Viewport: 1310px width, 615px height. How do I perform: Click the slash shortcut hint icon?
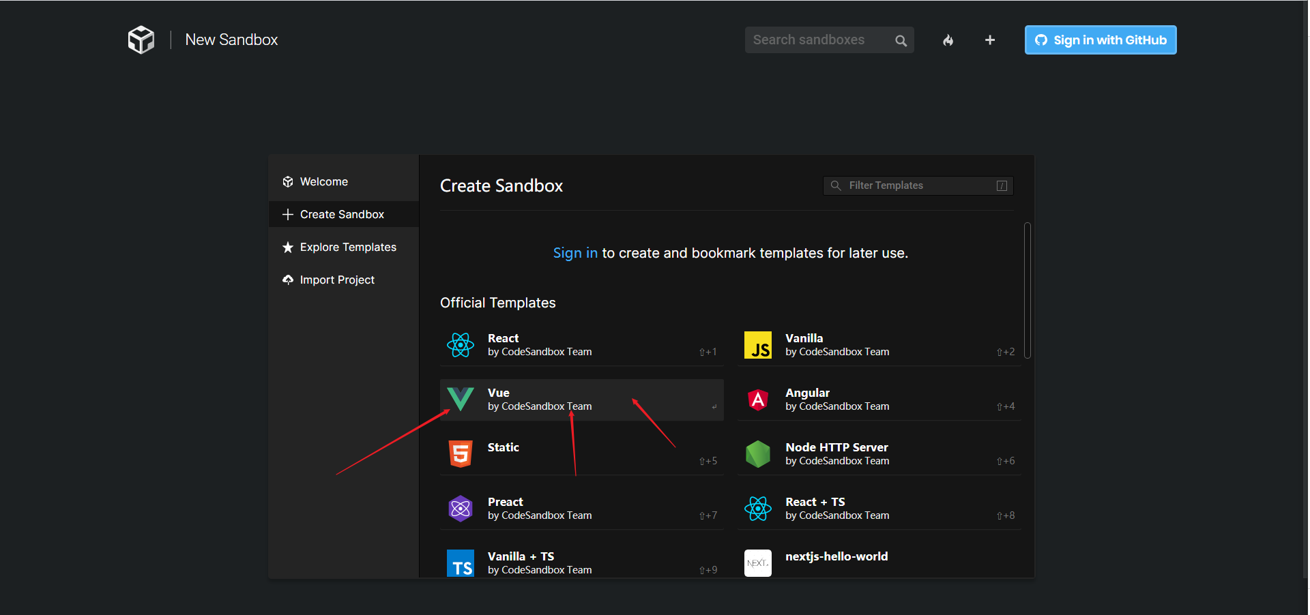[1002, 185]
